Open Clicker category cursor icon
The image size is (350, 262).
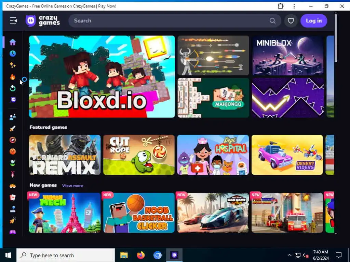point(13,221)
